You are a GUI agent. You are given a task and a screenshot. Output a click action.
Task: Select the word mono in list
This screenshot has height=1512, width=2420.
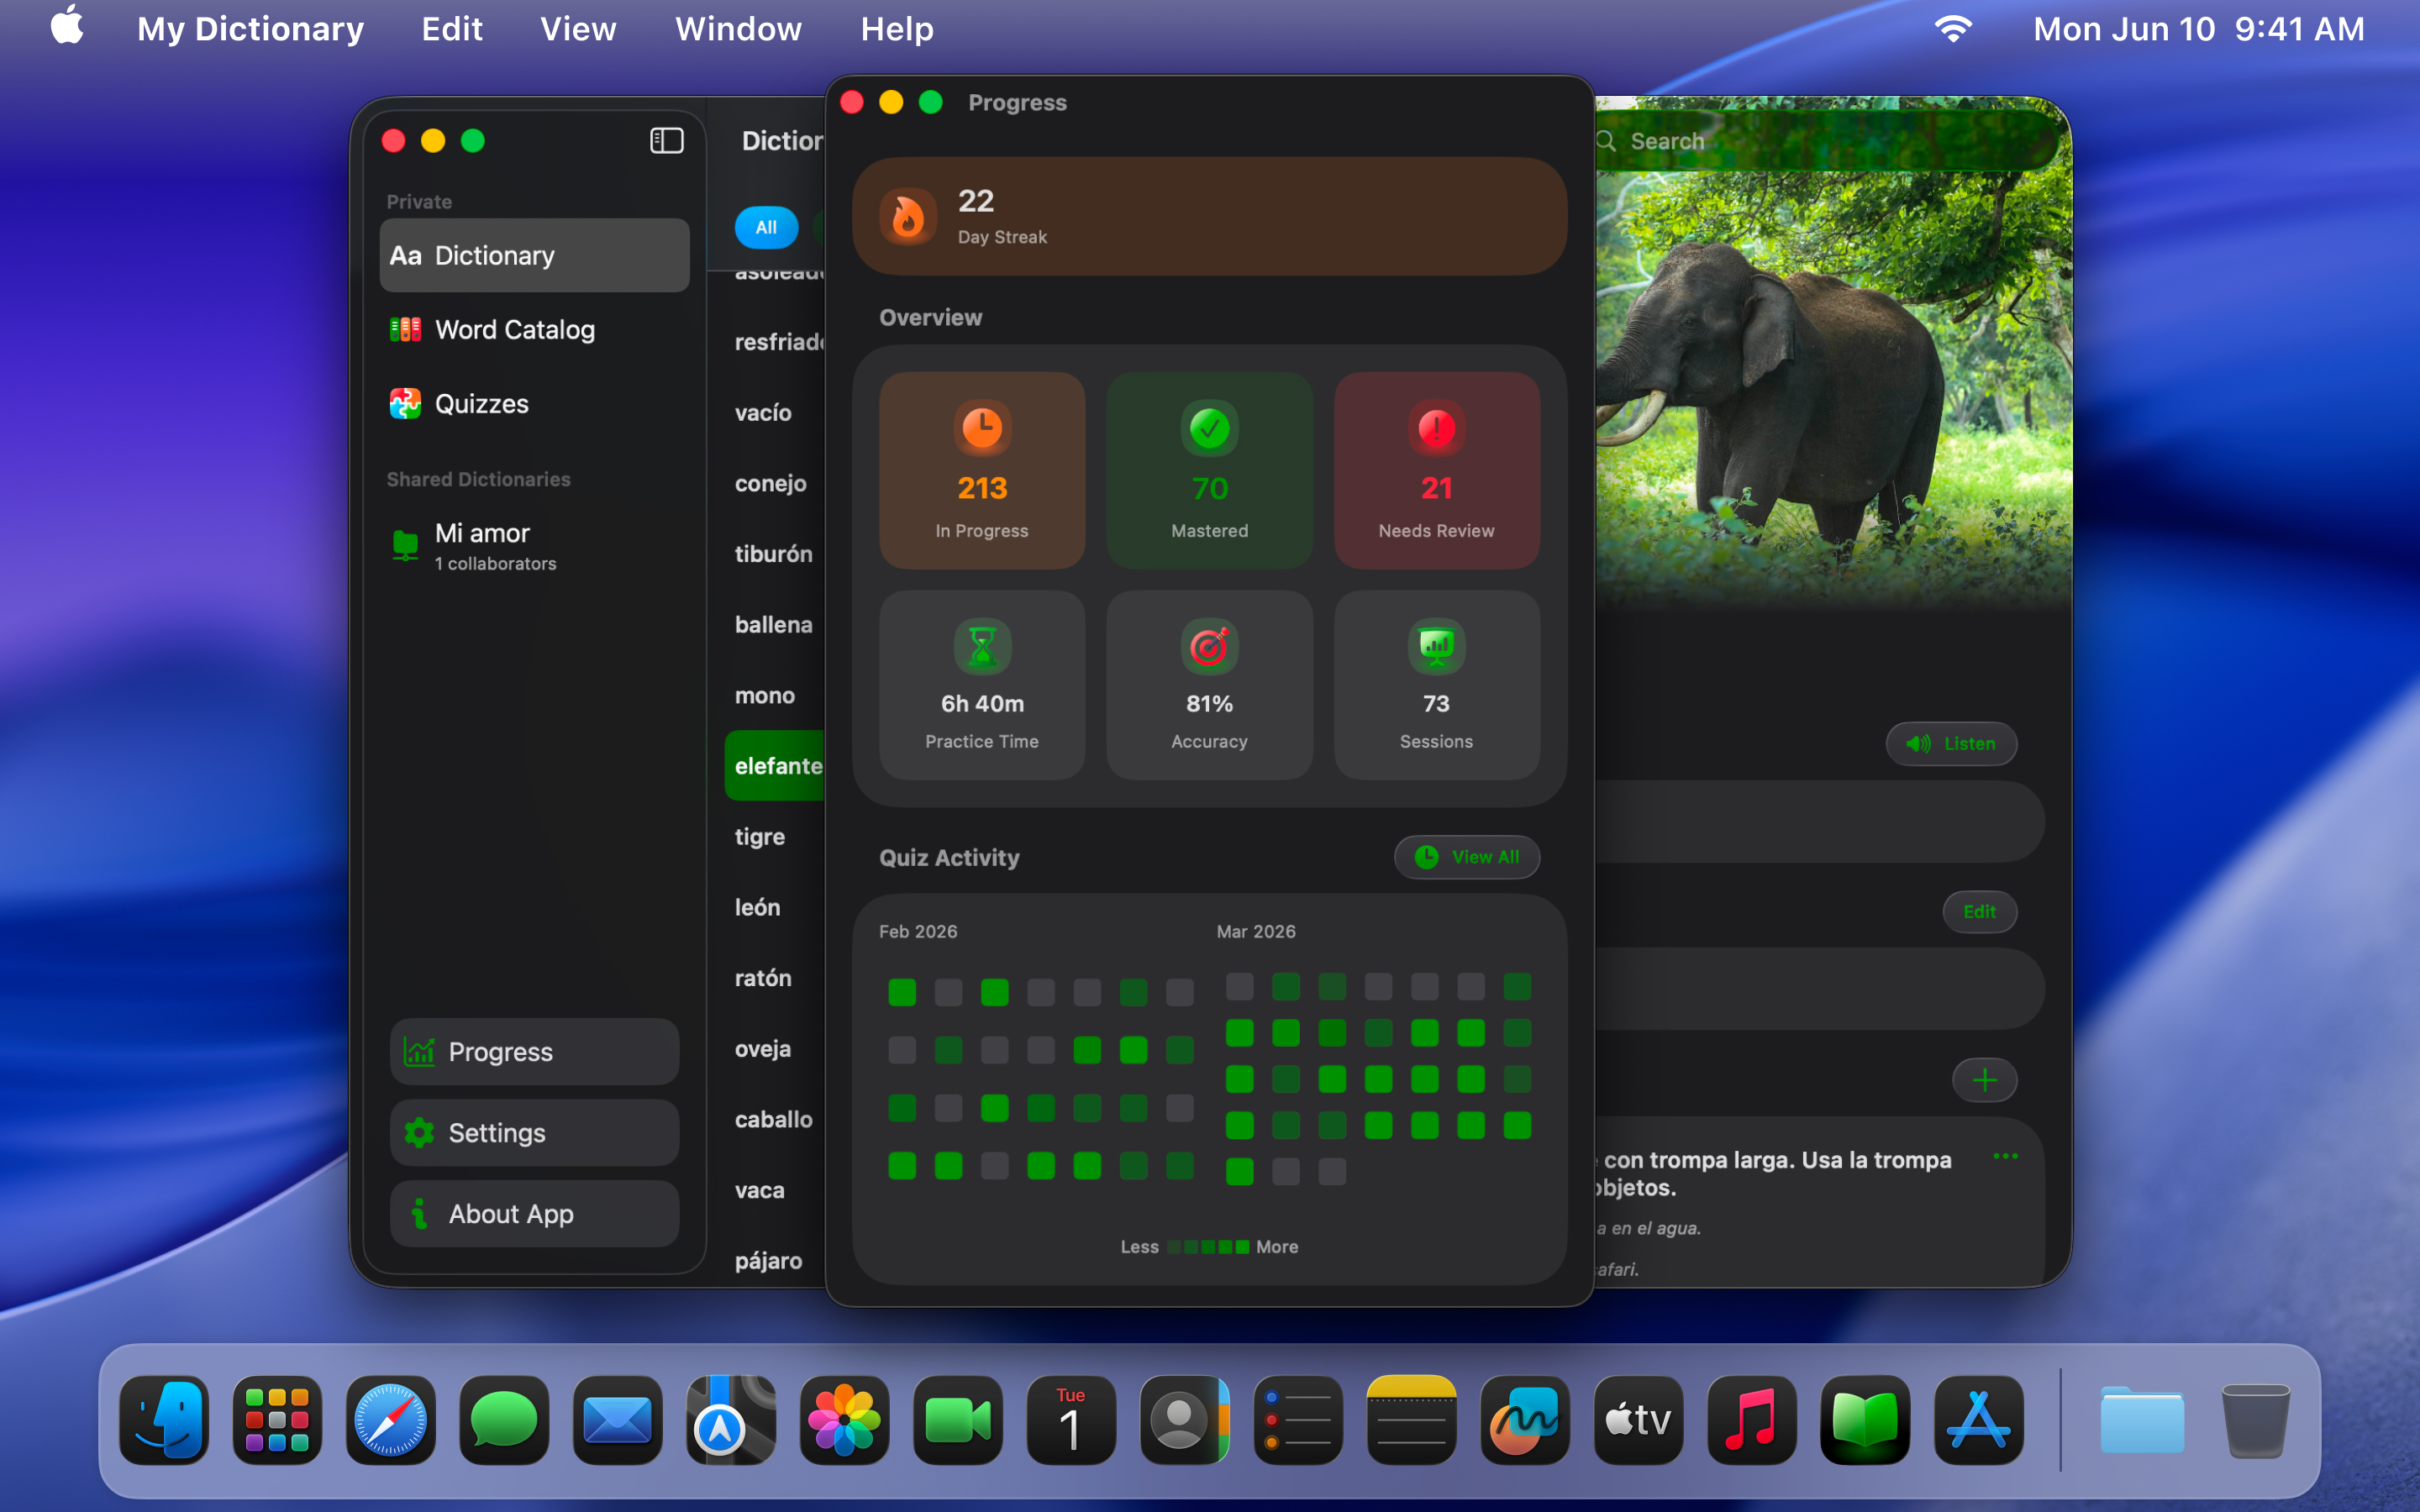[765, 695]
